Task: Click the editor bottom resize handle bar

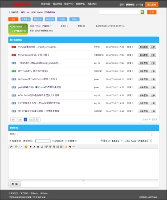Action: click(x=83, y=180)
